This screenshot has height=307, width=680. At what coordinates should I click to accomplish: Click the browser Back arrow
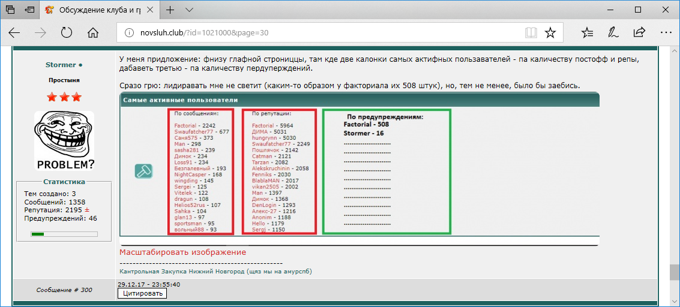pos(14,32)
